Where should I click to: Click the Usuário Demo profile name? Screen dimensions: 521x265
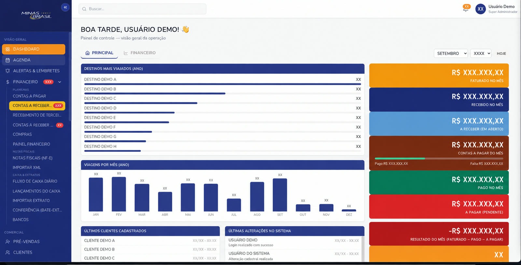click(x=501, y=7)
